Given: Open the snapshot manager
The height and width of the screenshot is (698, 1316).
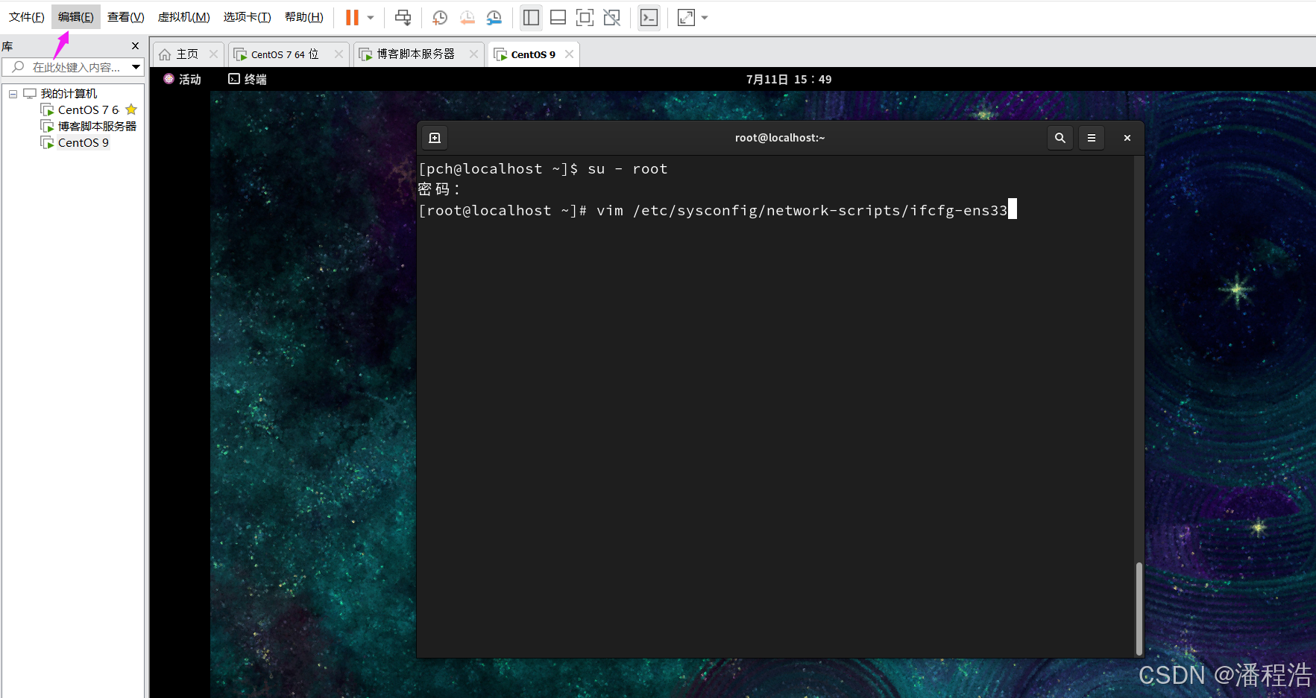Looking at the screenshot, I should pos(494,17).
